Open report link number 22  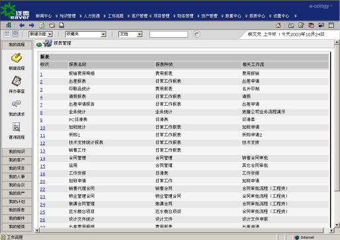[42, 189]
